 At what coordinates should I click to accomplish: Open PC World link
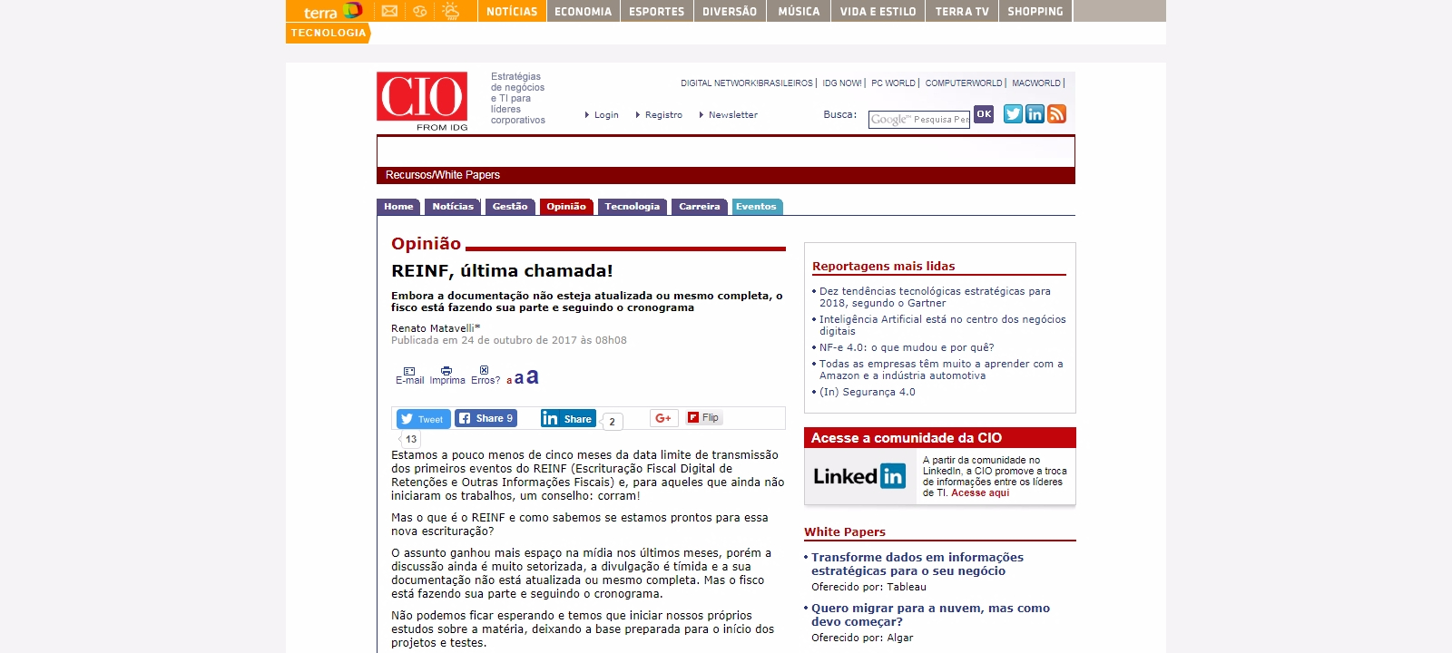point(894,83)
